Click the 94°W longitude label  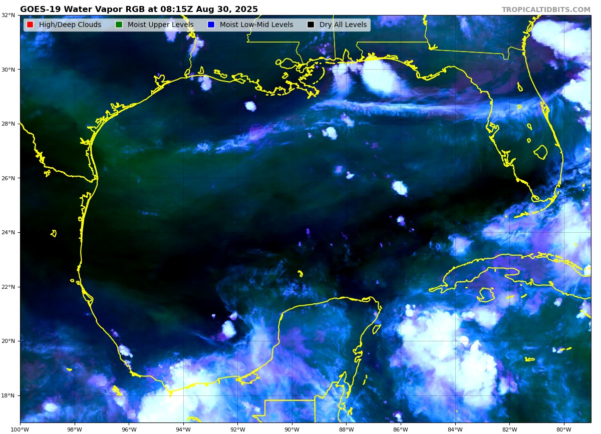[183, 429]
